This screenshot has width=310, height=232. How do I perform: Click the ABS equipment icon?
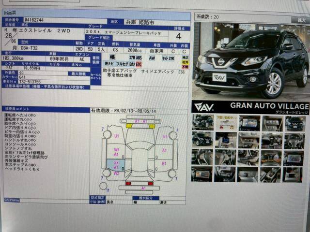(139, 58)
